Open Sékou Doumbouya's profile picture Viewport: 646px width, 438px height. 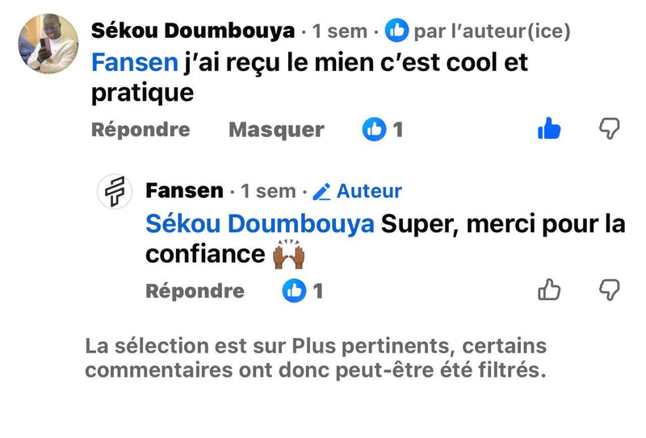pyautogui.click(x=48, y=44)
